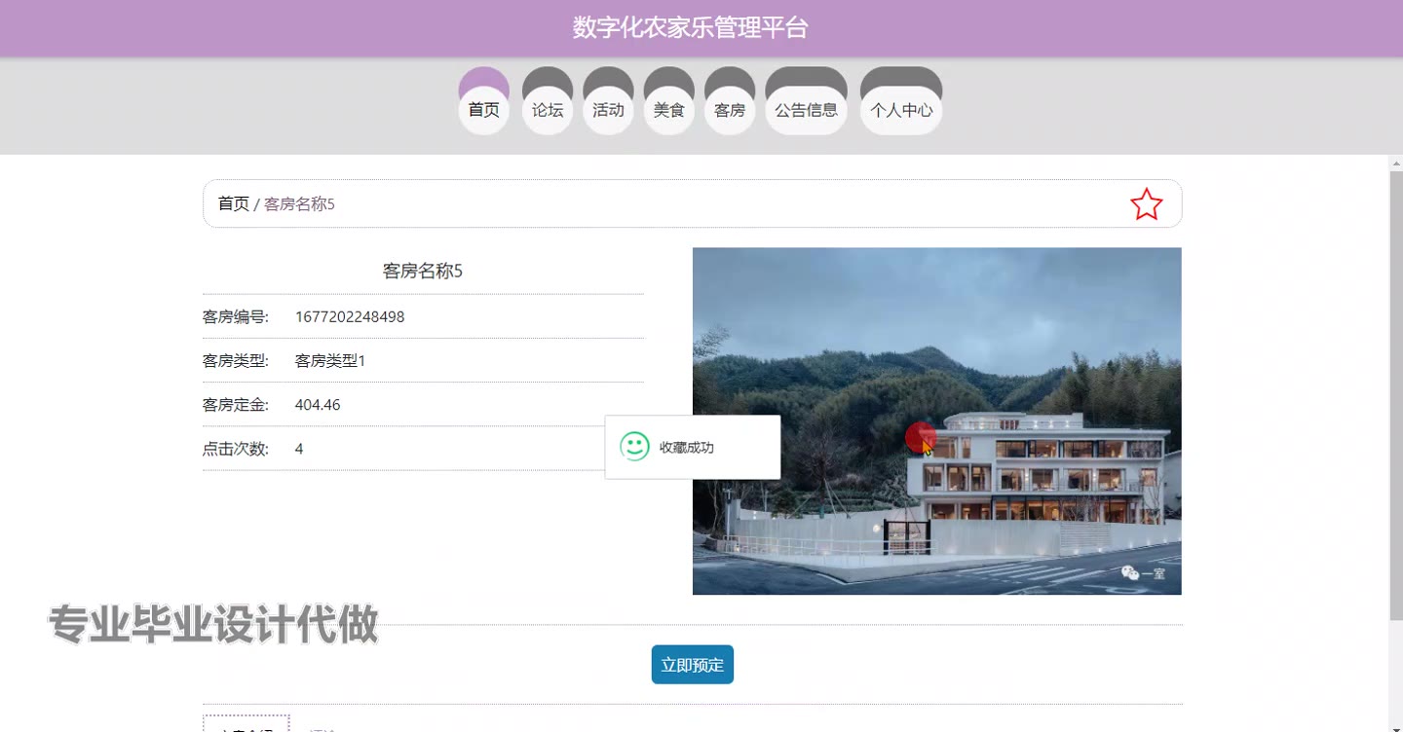Click the vertical page scrollbar thumb
The width and height of the screenshot is (1403, 732).
click(1395, 396)
